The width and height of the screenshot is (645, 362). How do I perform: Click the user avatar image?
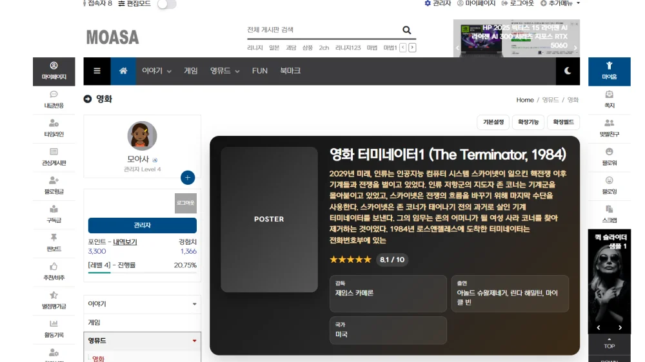(142, 136)
